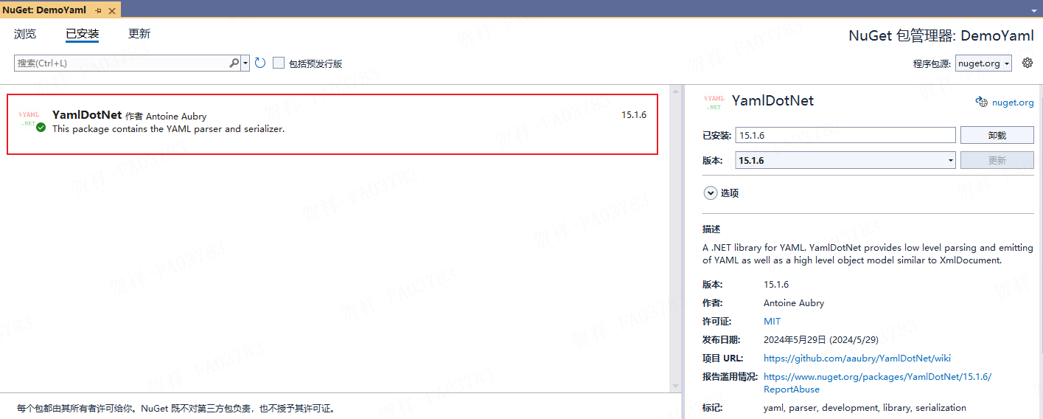
Task: Click the globe icon beside nuget.org
Action: 981,103
